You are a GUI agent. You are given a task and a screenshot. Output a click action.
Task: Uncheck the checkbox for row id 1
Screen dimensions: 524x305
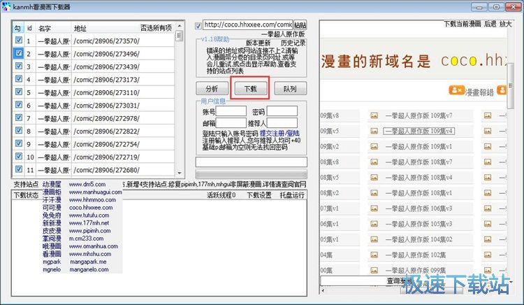[x=19, y=40]
